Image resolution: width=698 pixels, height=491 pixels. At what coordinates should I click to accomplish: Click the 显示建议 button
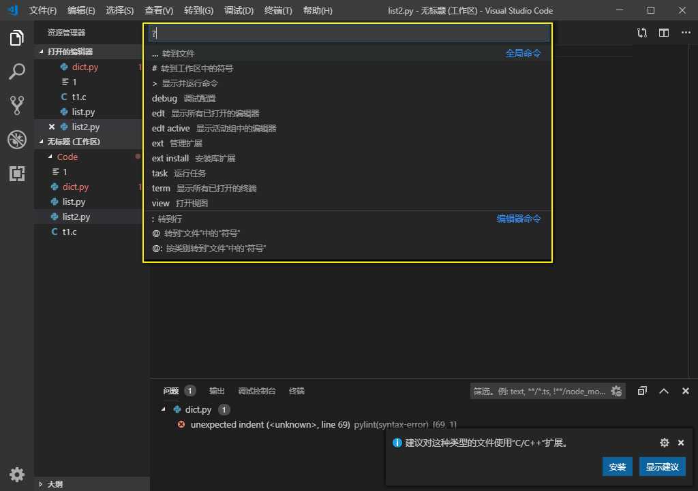[662, 466]
